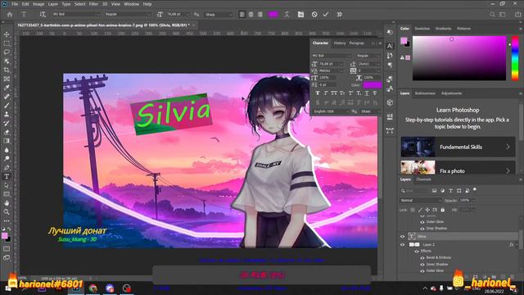The height and width of the screenshot is (295, 524).
Task: Select the Horizontal Type tool
Action: [7, 176]
